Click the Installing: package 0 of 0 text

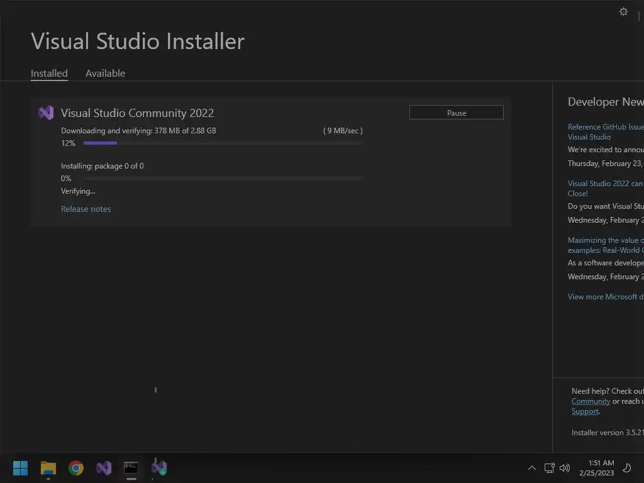tap(103, 166)
